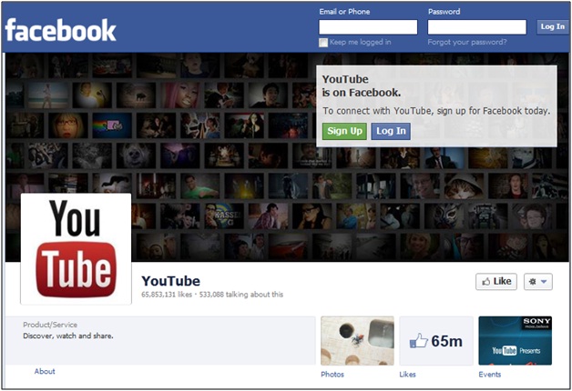Focus the Password input field

coord(476,27)
